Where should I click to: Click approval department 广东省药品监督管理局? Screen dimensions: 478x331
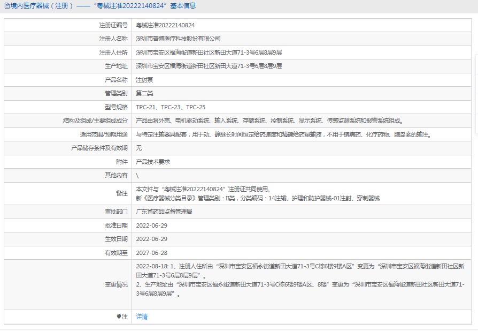(x=164, y=212)
